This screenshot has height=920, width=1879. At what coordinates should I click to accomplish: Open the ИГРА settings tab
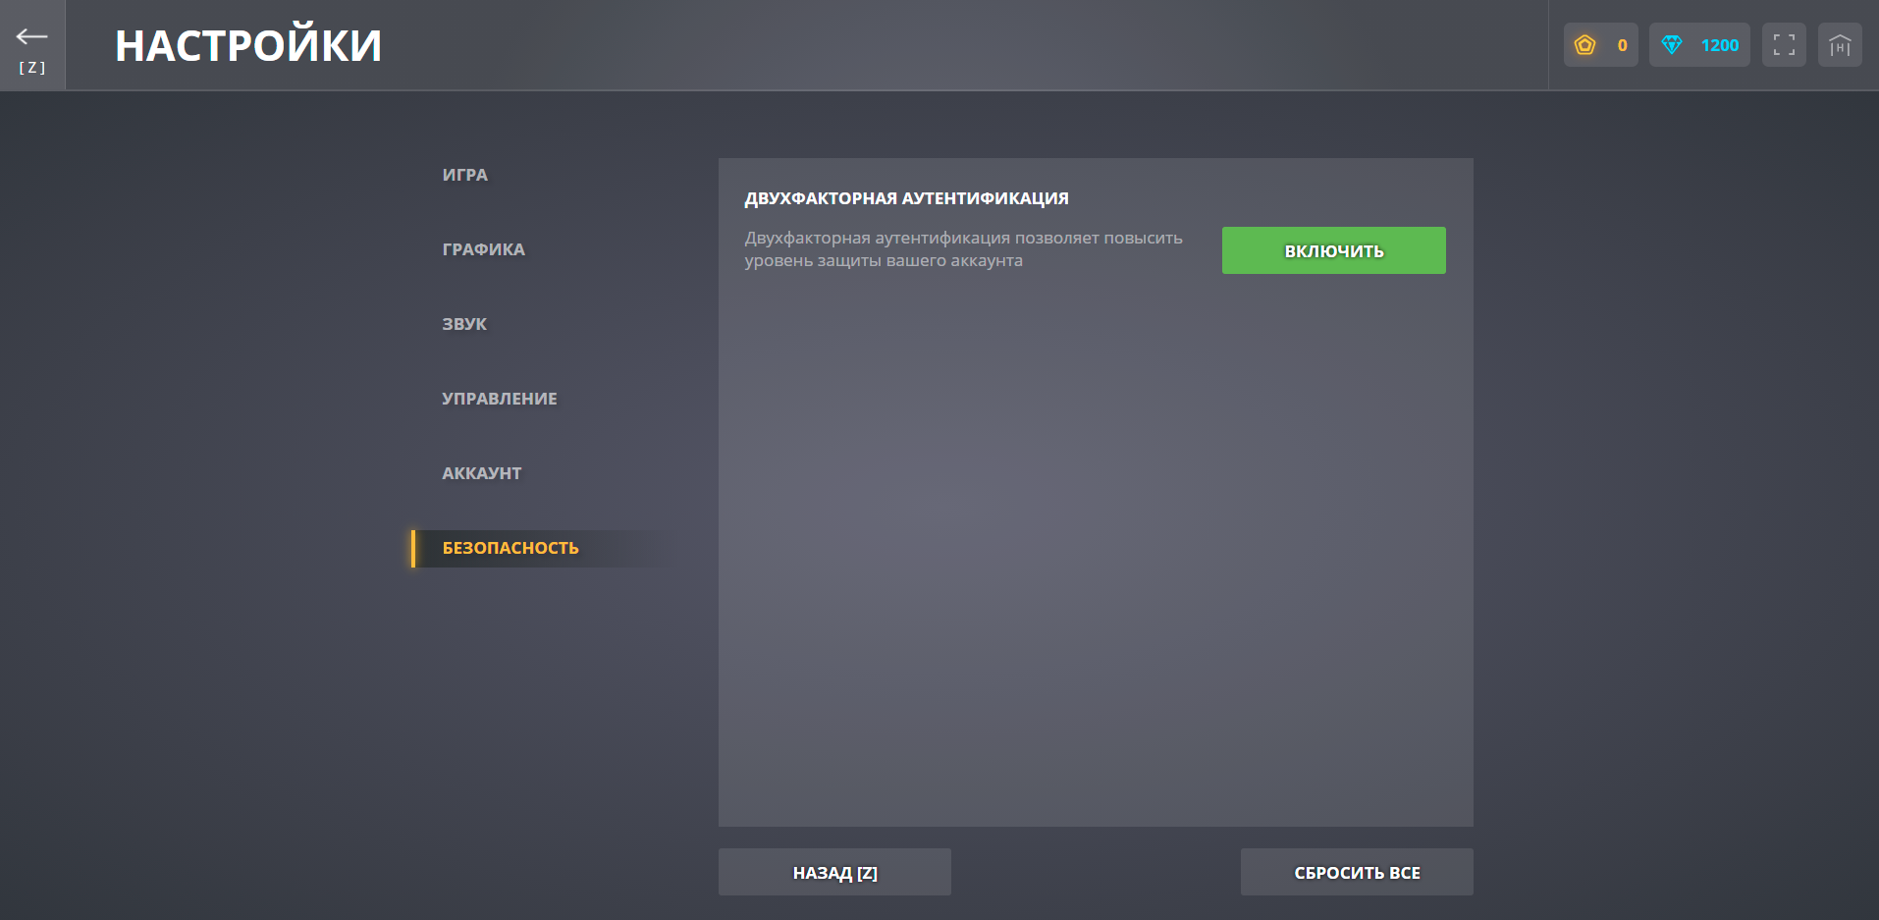(x=465, y=175)
